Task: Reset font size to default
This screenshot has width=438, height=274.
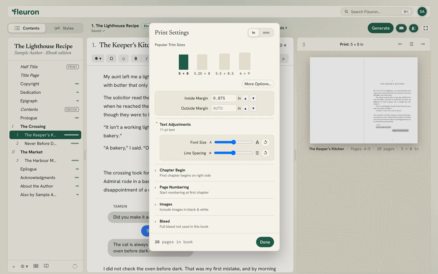Action: pyautogui.click(x=265, y=142)
